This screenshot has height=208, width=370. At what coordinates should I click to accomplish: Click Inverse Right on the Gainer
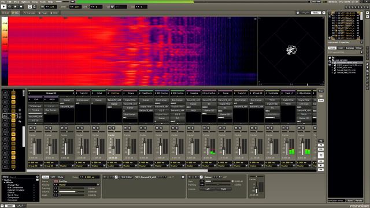point(224,189)
